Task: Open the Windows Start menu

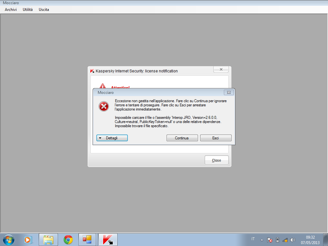Action: click(9, 240)
